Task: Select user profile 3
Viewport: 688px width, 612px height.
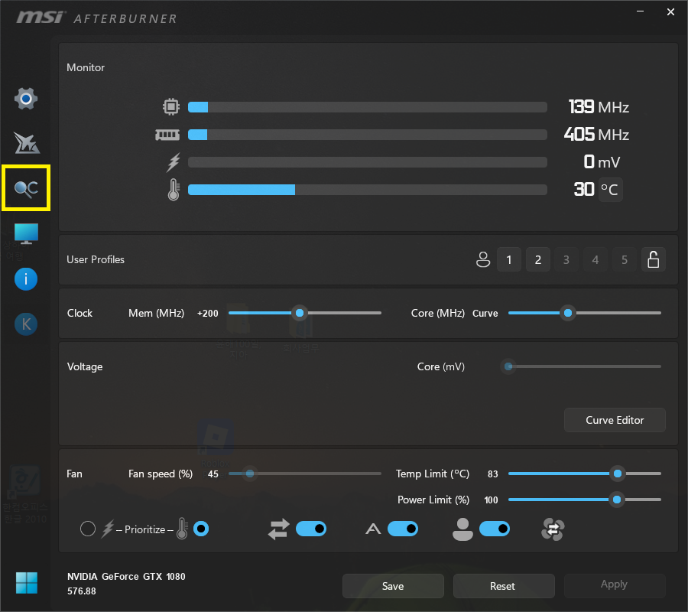Action: (566, 259)
